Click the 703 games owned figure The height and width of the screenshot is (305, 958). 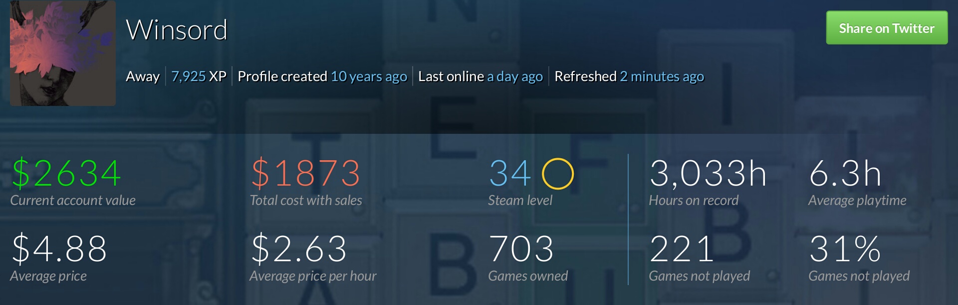pos(521,248)
